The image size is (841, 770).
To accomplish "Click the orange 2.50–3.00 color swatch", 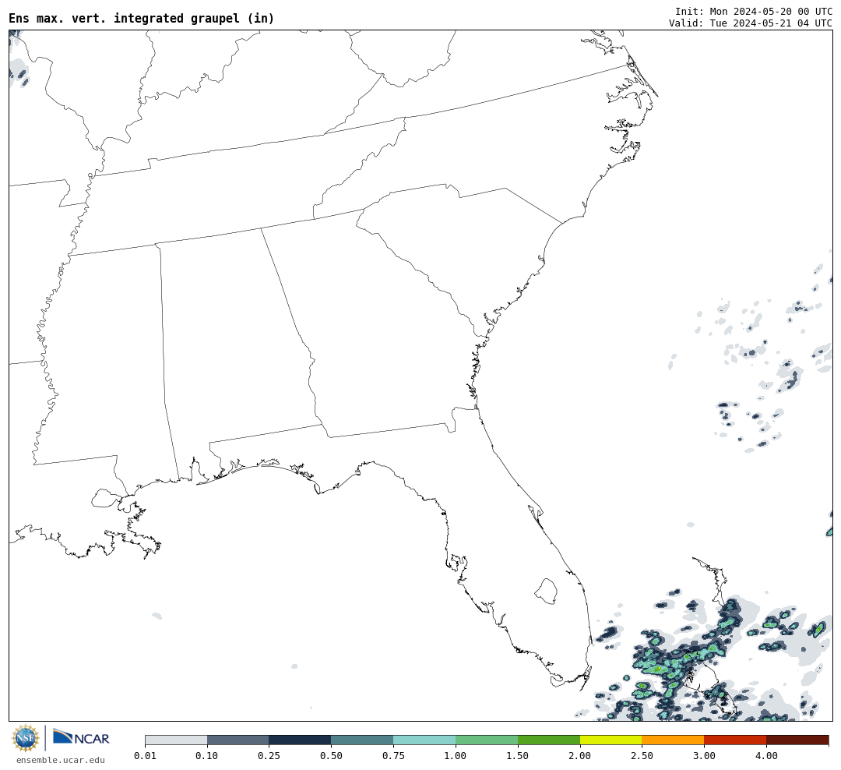I will point(673,740).
